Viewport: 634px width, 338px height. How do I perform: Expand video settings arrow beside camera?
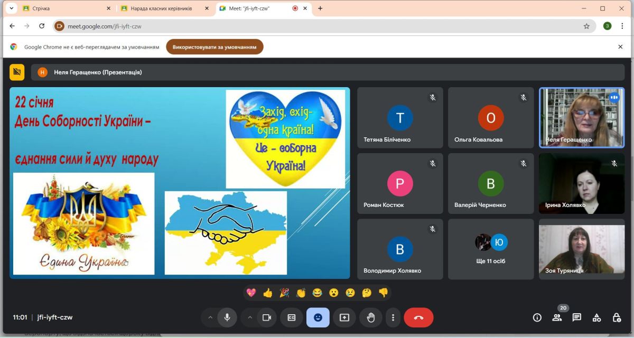click(250, 317)
